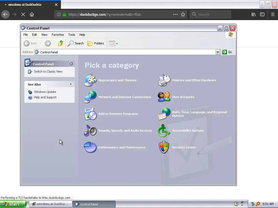Click Network and Internet Connections text link
Image resolution: width=278 pixels, height=208 pixels.
pyautogui.click(x=125, y=97)
